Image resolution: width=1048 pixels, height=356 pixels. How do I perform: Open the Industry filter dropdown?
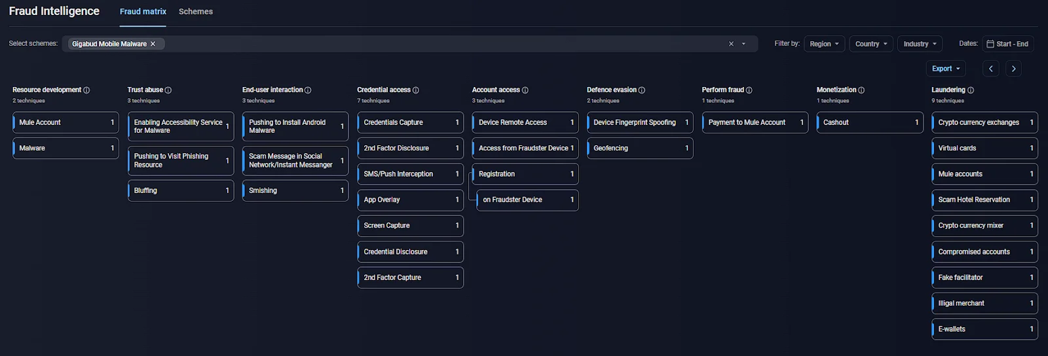(920, 44)
